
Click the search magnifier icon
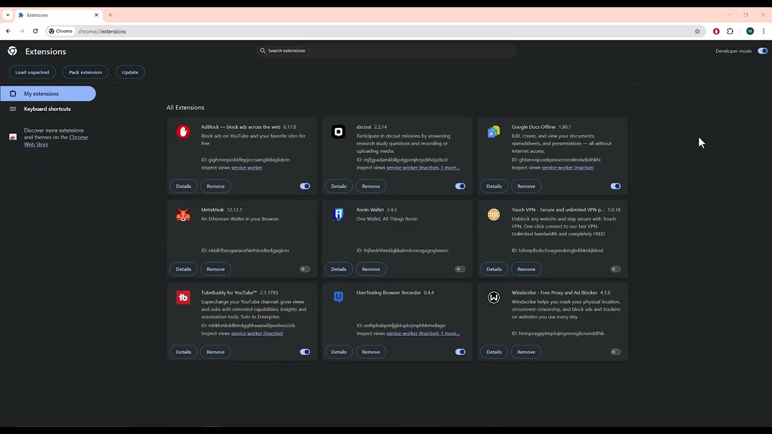[x=263, y=51]
